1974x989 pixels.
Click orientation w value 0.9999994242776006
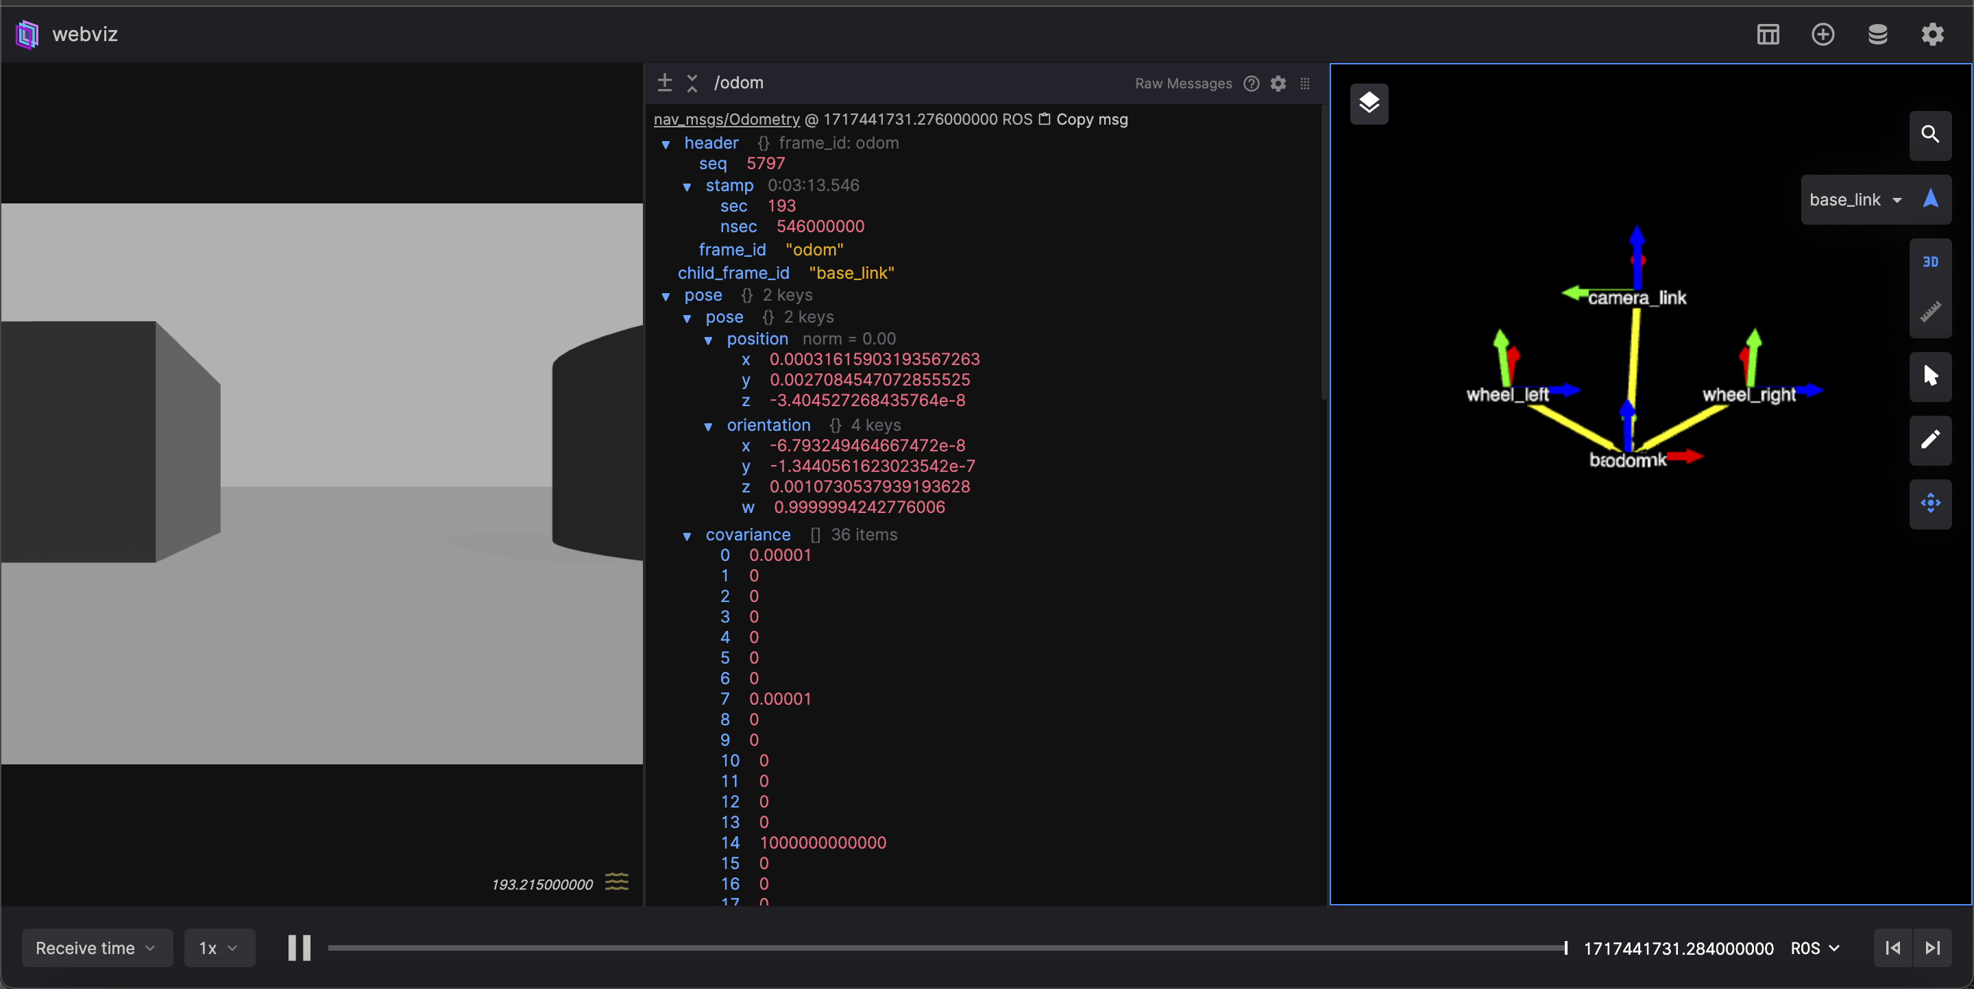tap(859, 507)
